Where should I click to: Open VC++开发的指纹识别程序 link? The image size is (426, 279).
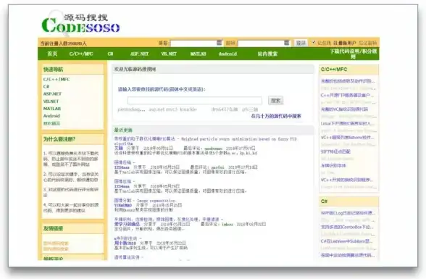(347, 180)
